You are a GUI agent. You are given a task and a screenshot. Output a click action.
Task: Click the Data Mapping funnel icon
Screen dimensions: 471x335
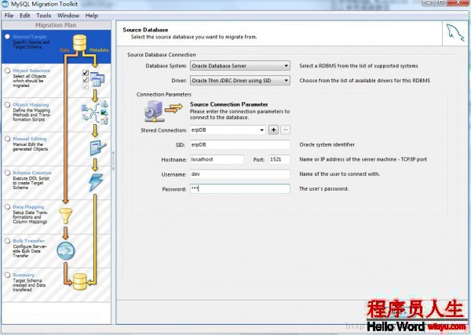tap(65, 216)
